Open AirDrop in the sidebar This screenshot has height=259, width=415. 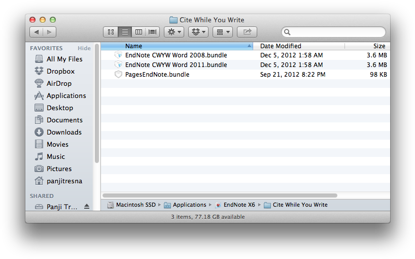[x=59, y=83]
